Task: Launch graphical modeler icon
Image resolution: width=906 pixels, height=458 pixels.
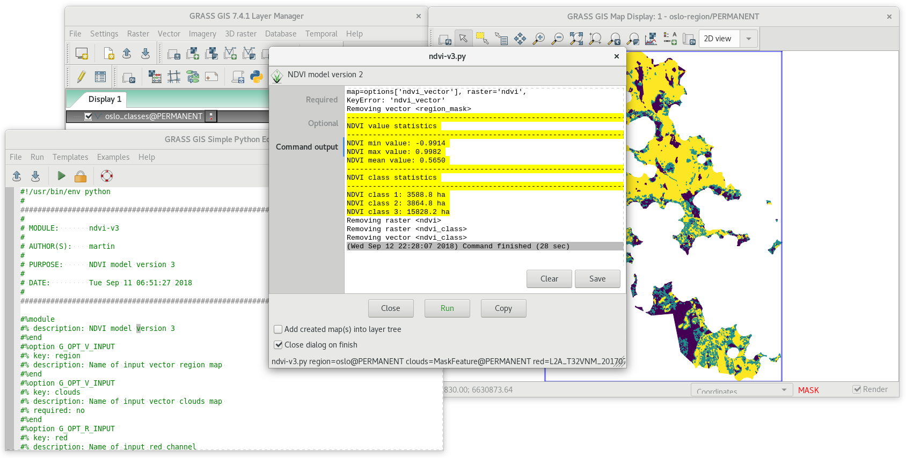Action: tap(193, 77)
